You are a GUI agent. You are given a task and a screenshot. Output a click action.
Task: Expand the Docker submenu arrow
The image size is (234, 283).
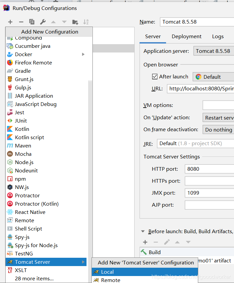click(x=83, y=54)
